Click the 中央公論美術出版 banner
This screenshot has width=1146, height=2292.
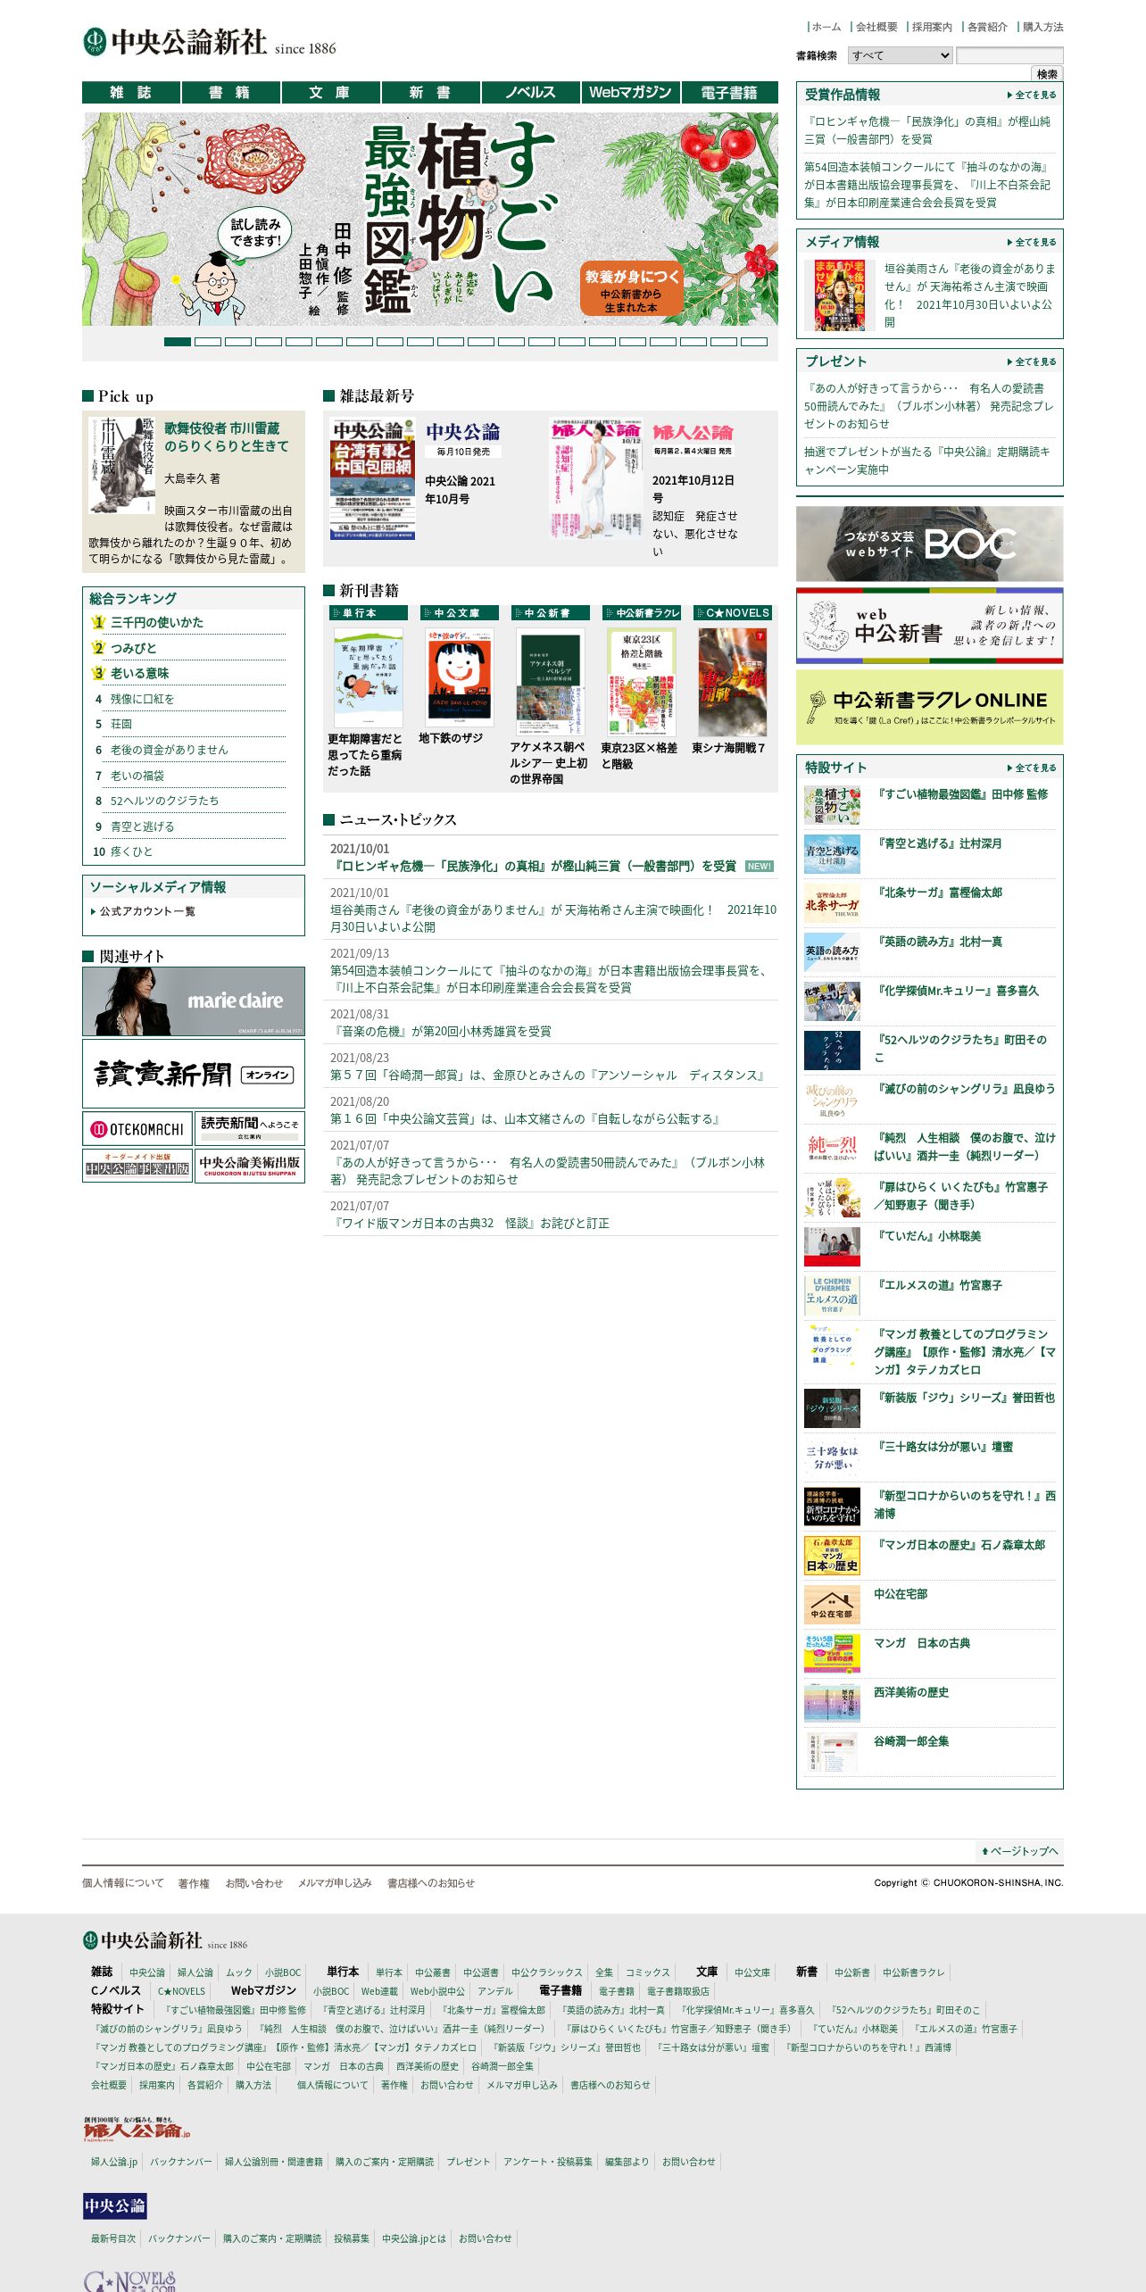point(250,1165)
